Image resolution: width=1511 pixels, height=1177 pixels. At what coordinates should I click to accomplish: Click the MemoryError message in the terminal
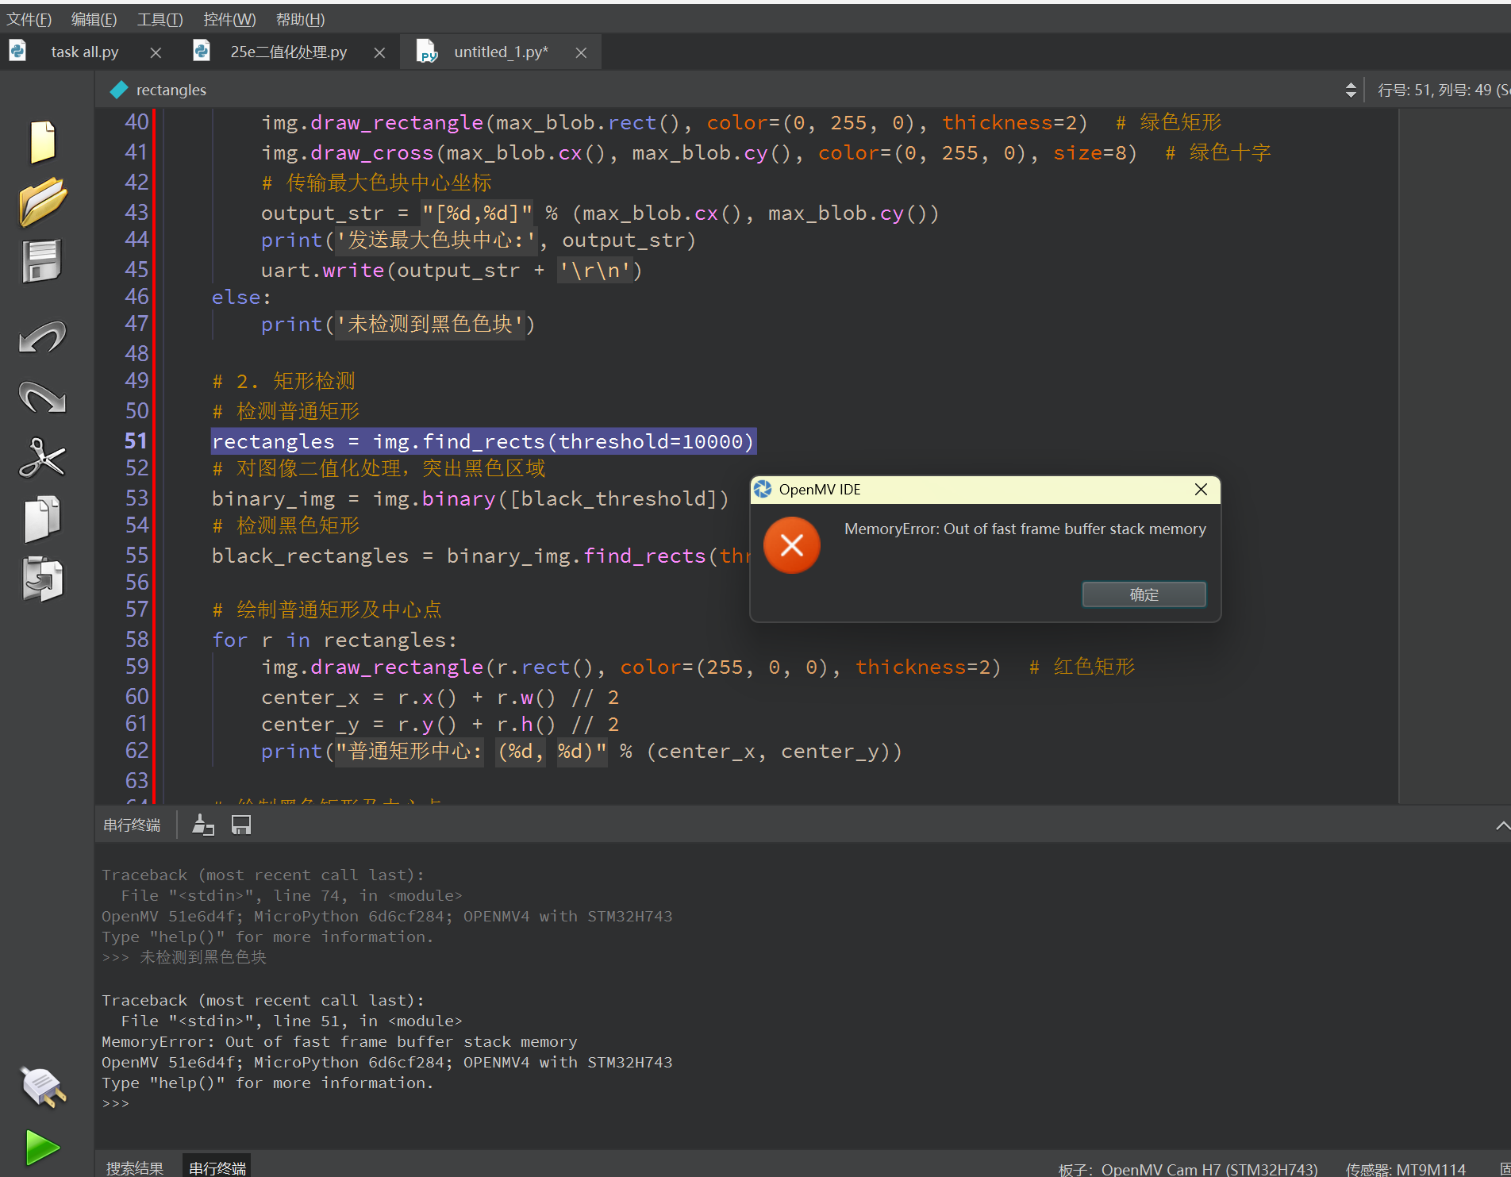click(339, 1041)
